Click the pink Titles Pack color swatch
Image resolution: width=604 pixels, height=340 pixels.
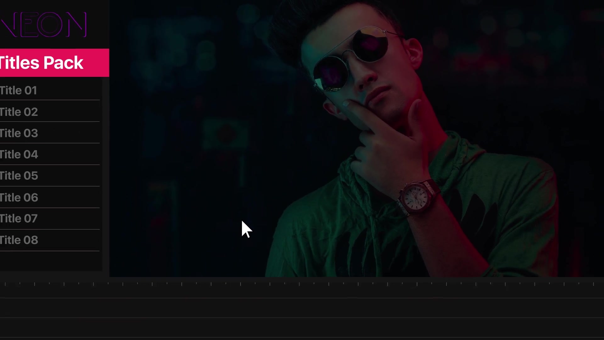(x=54, y=62)
